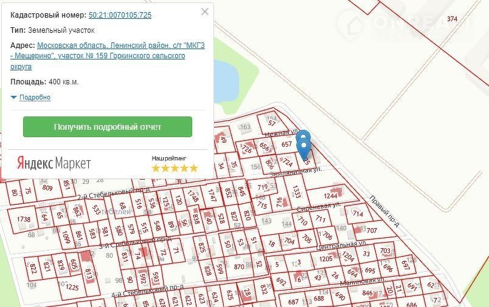
Task: Close the cadastral info popup
Action: 205,12
